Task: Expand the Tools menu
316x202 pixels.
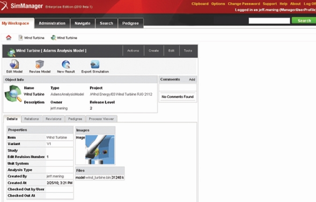Action: [x=188, y=51]
